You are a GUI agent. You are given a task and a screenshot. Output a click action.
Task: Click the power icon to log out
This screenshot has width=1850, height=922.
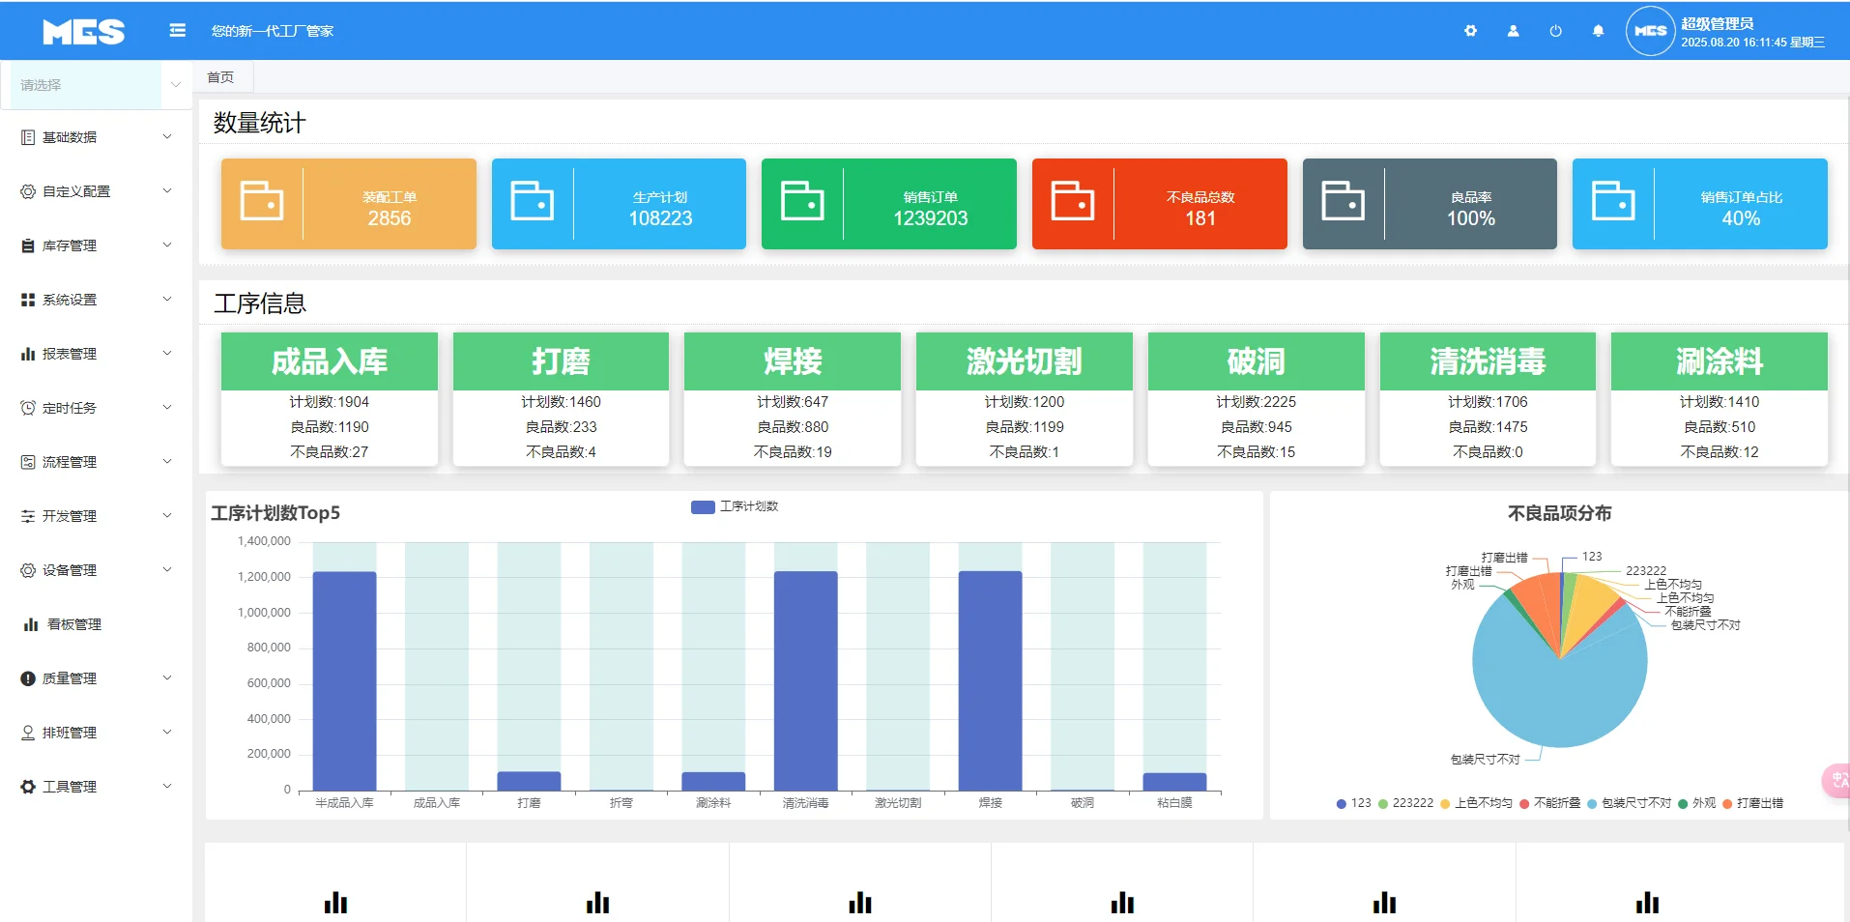click(1555, 31)
